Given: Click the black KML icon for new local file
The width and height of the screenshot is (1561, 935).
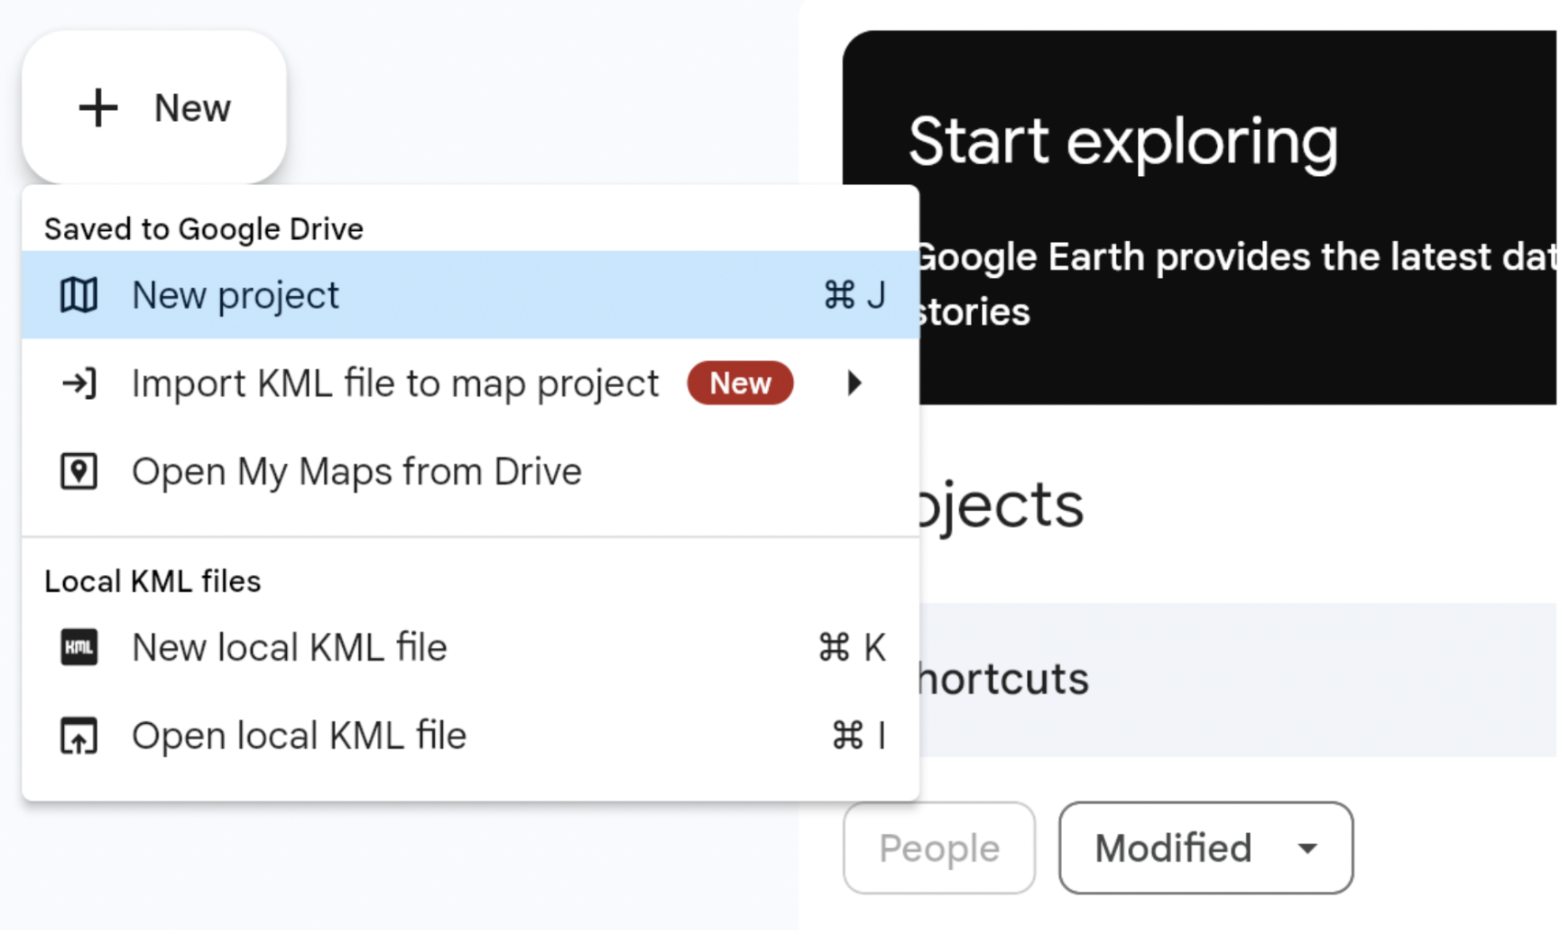Looking at the screenshot, I should click(79, 648).
